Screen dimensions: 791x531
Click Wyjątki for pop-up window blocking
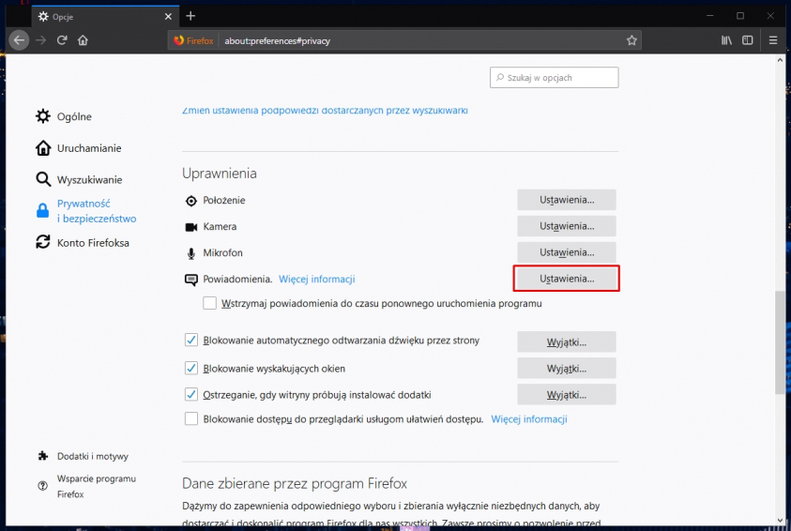tap(566, 368)
